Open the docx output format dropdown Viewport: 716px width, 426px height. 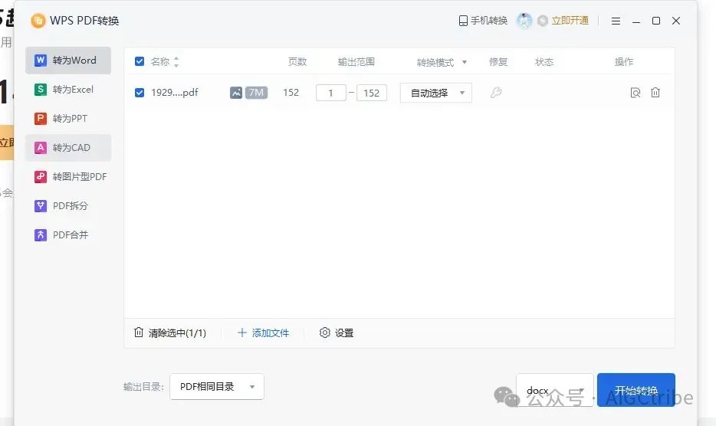click(555, 390)
